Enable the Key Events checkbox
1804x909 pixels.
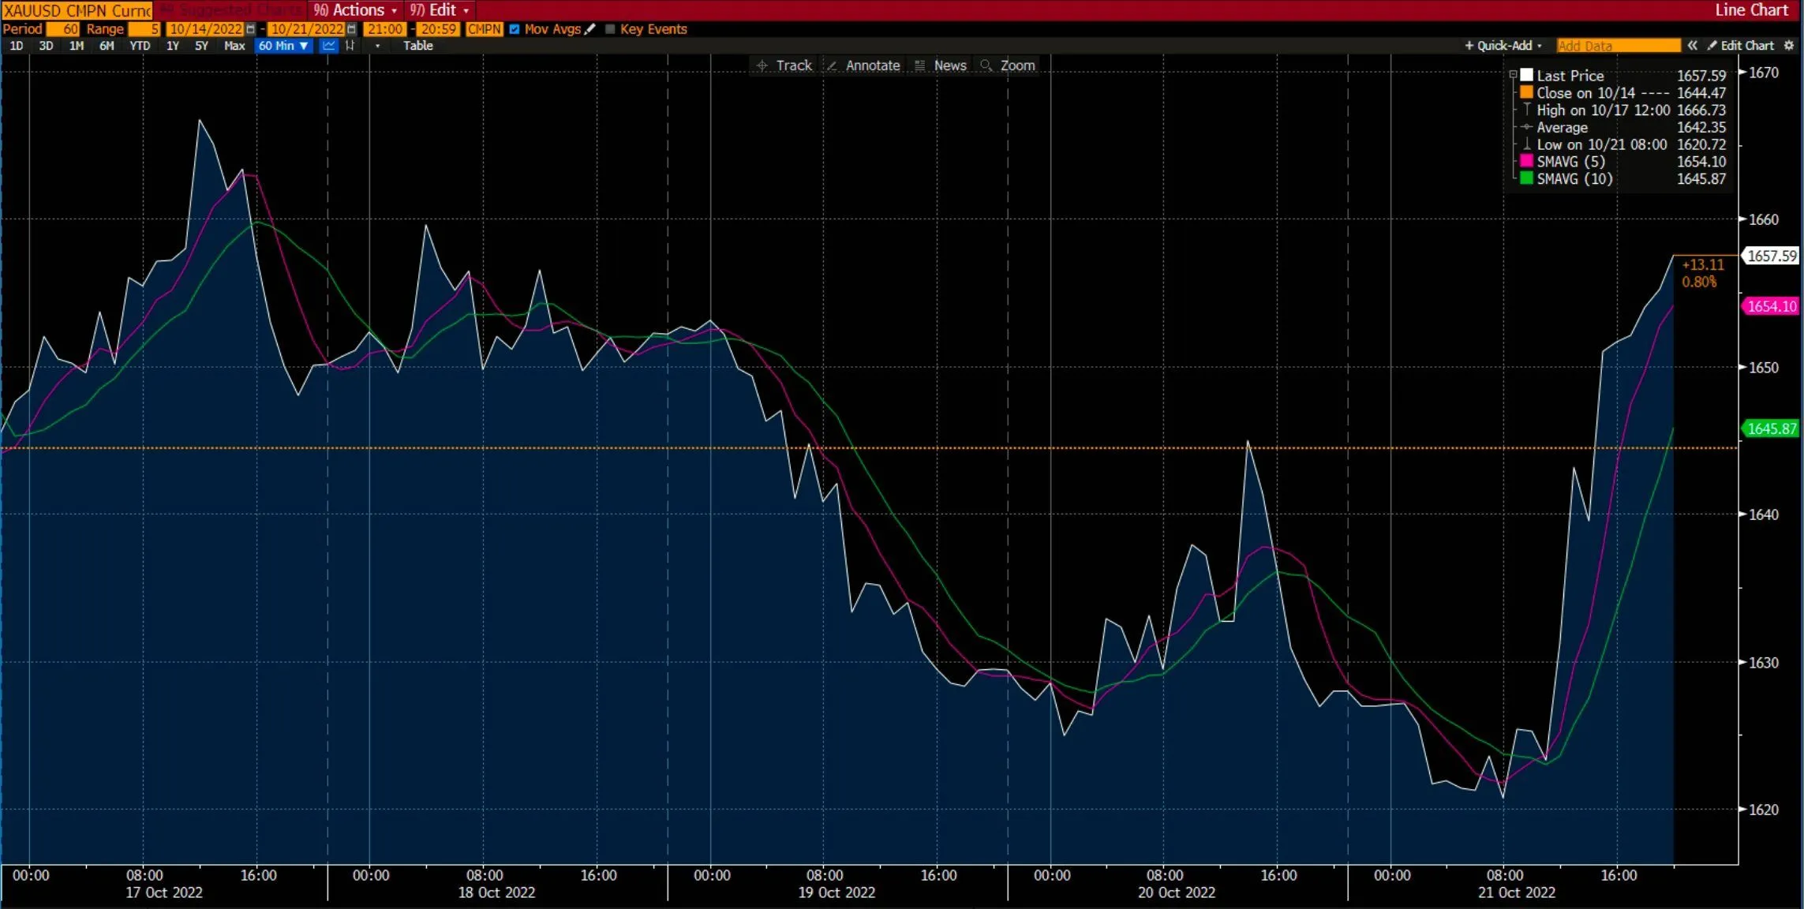coord(608,29)
